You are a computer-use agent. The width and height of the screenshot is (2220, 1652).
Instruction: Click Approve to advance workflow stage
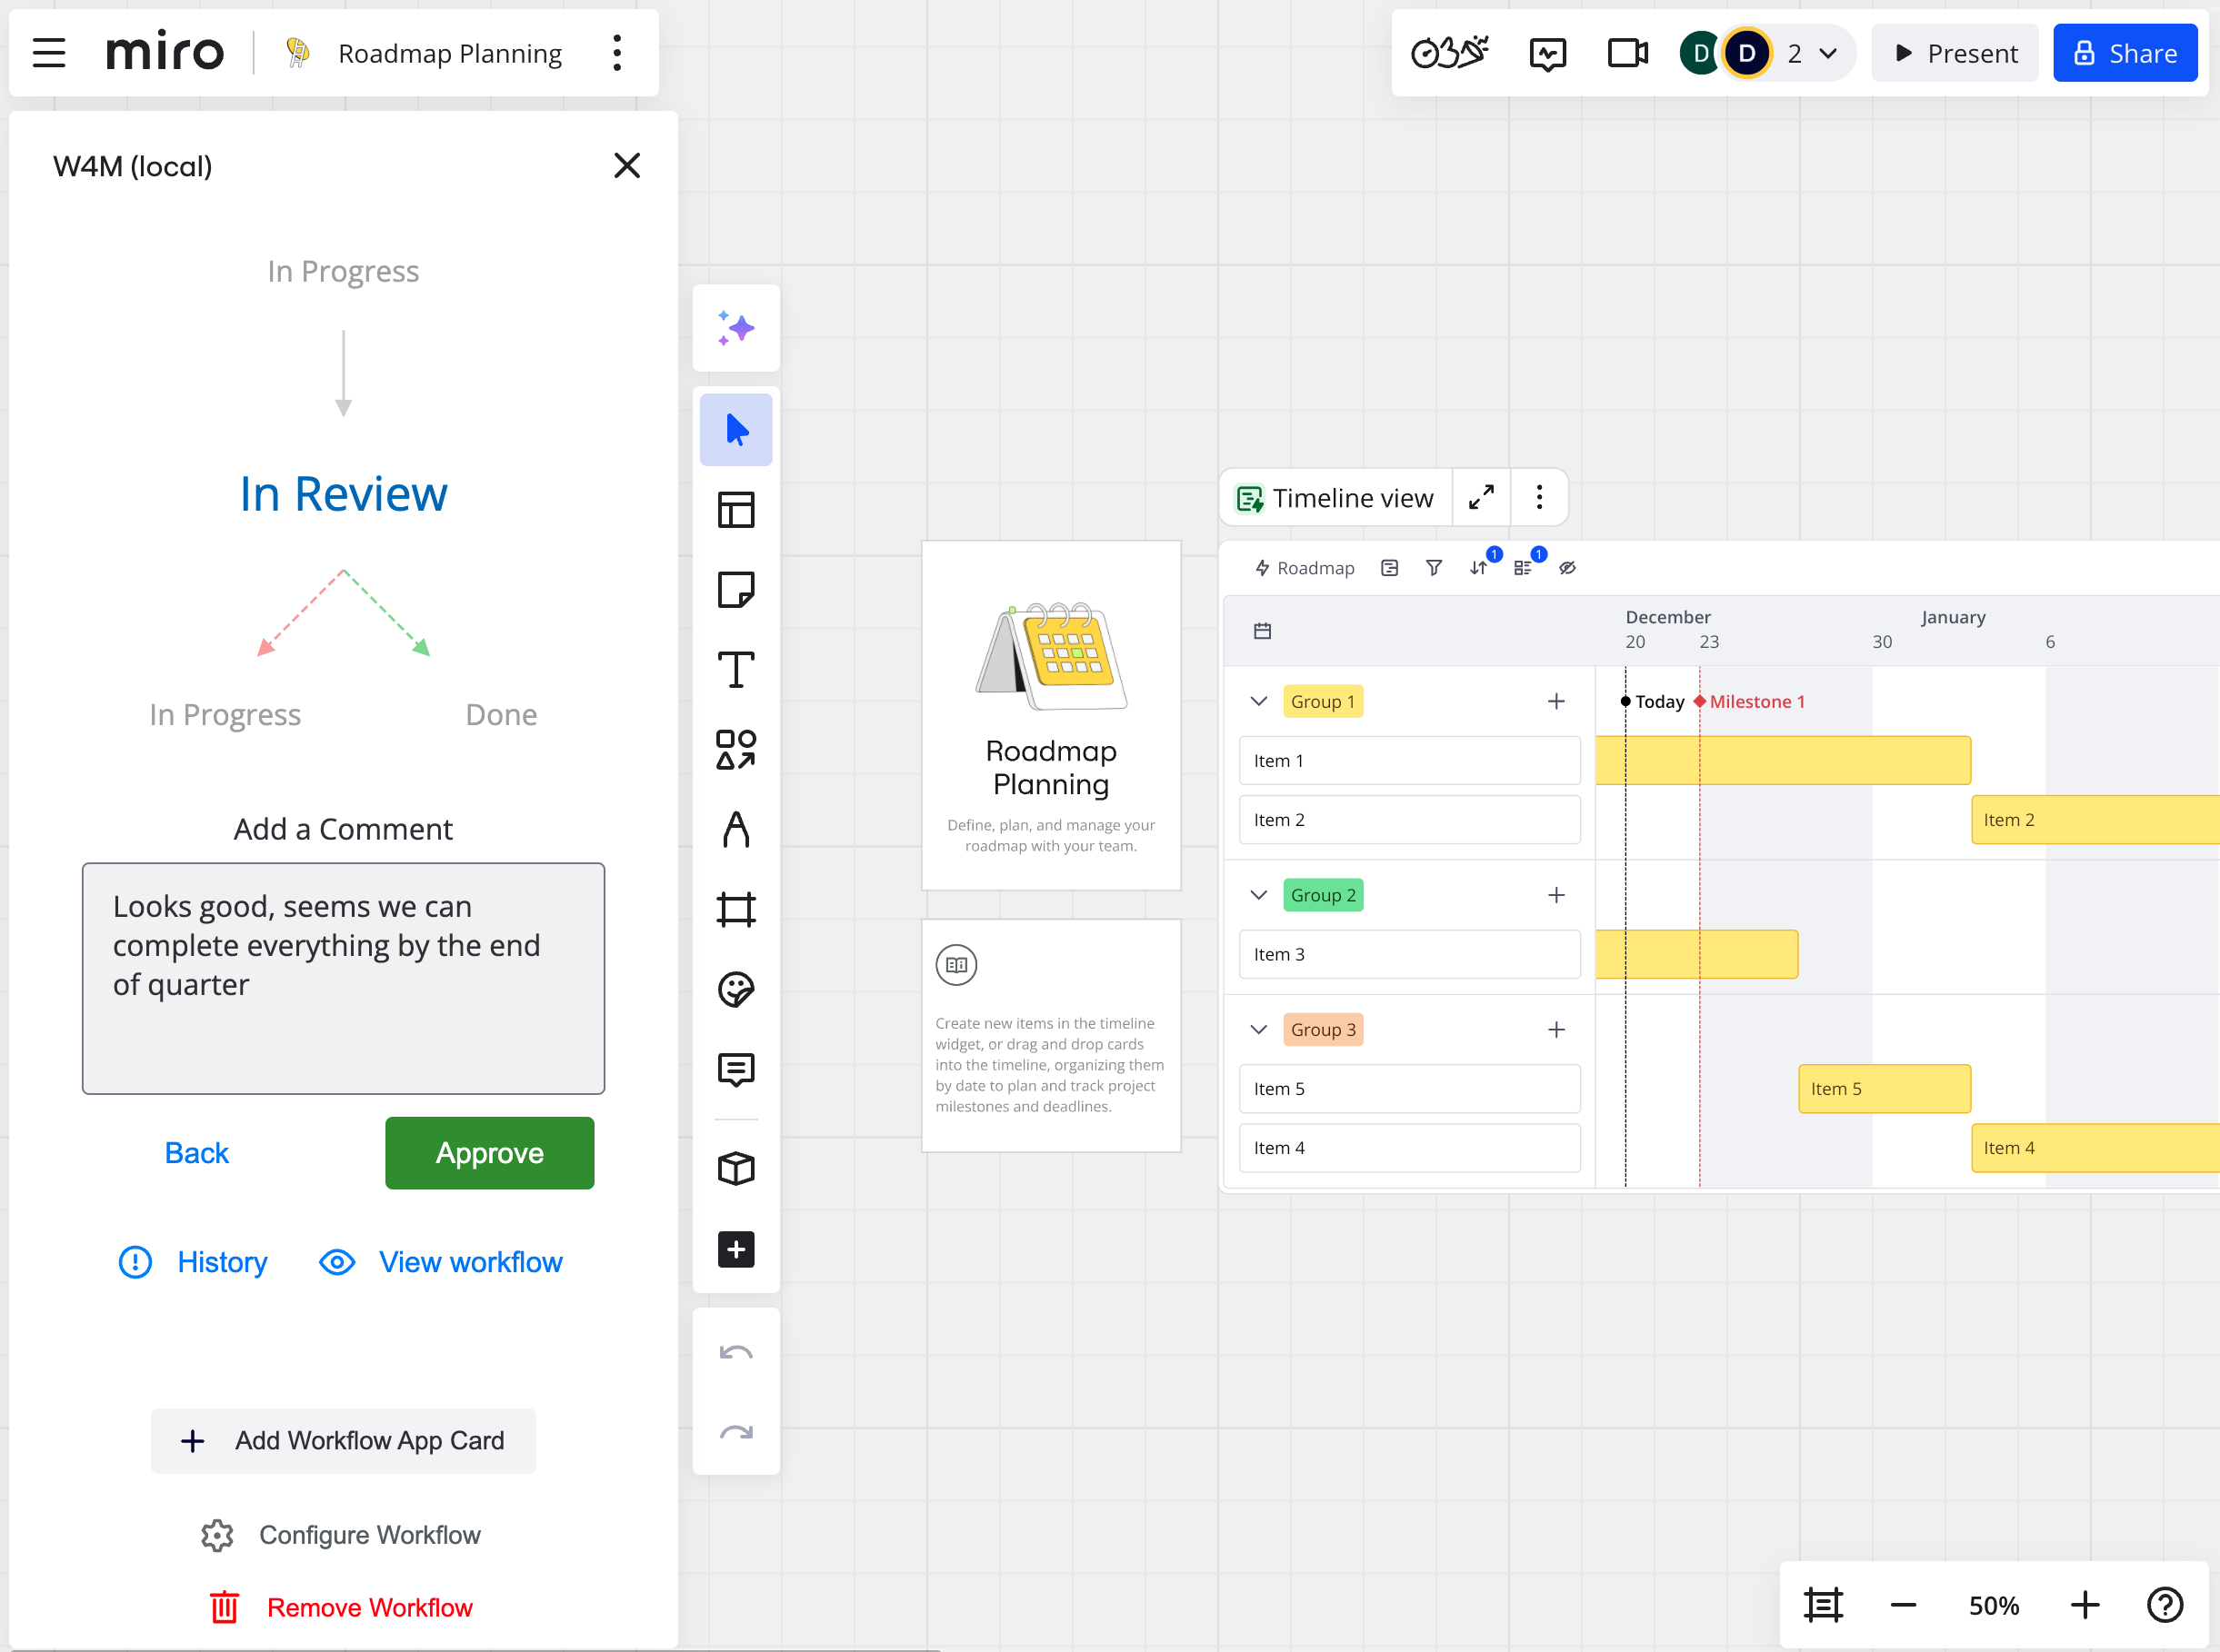coord(488,1152)
